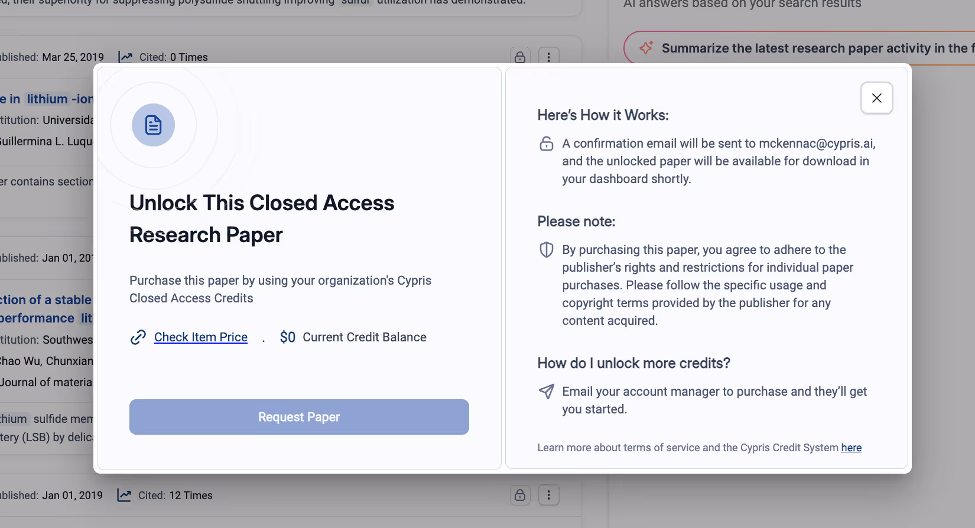Click the 'Please note:' heading
This screenshot has width=975, height=528.
point(576,221)
